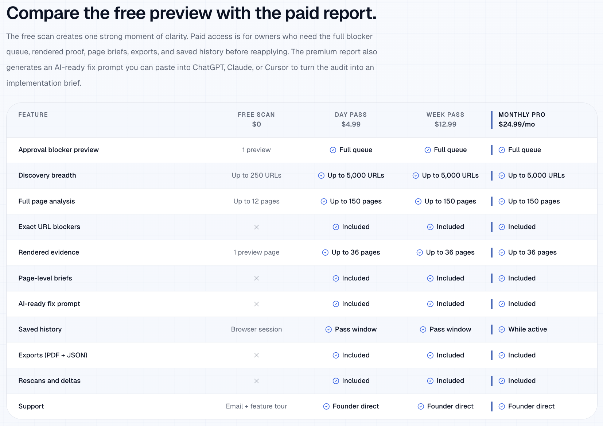Select the Day Pass rendered evidence check icon
Screen dimensions: 603x426
324,252
